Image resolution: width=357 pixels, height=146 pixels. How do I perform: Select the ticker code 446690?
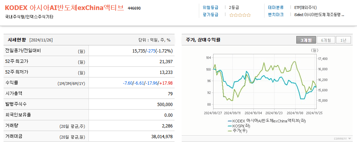point(134,9)
